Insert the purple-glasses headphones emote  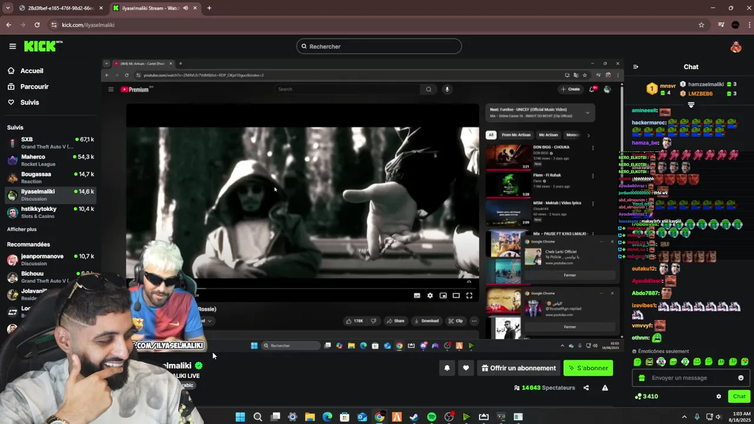[x=661, y=362]
